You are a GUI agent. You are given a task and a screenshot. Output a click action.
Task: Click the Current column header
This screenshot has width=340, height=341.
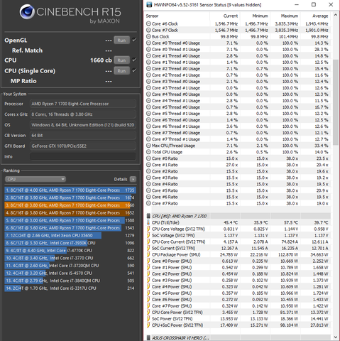pos(231,16)
